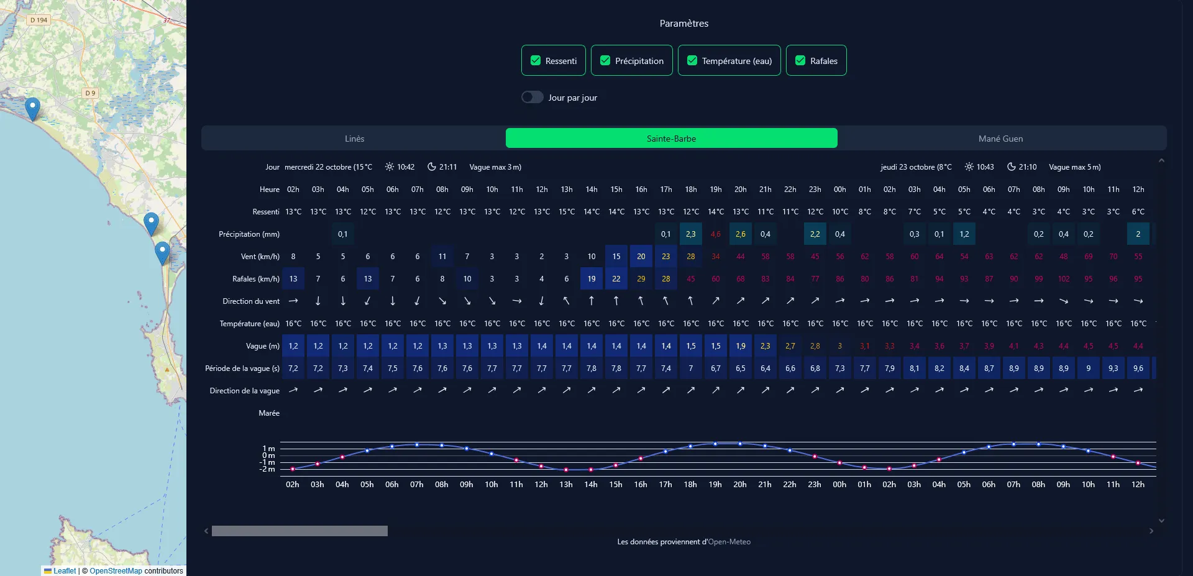
Task: Click the northernmost blue map marker
Action: [x=32, y=108]
